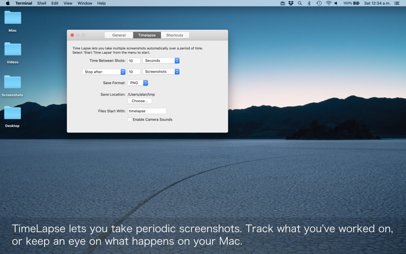Viewport: 406px width, 254px height.
Task: Click the Stop after count field
Action: coord(134,72)
